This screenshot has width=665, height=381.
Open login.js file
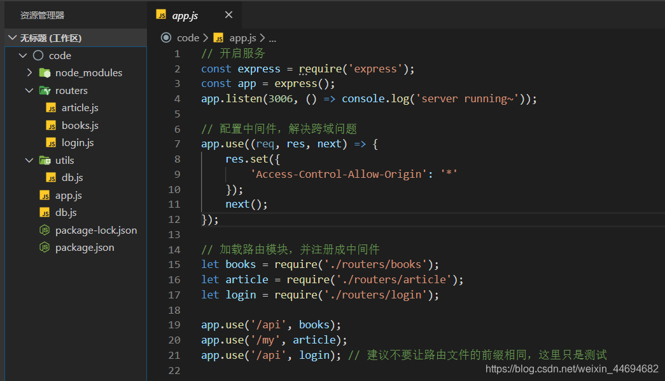point(78,143)
